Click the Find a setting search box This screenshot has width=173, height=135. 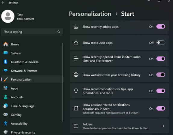click(32, 32)
